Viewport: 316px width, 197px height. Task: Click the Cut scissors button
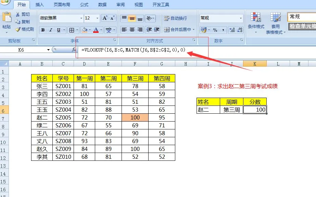coord(23,14)
